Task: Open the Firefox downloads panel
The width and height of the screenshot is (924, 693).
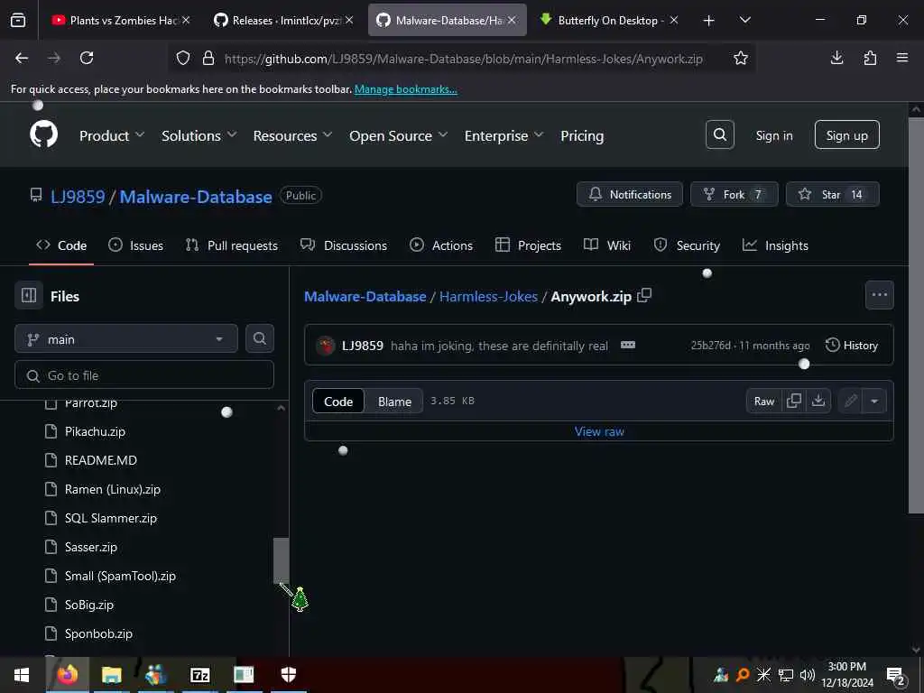Action: [836, 58]
